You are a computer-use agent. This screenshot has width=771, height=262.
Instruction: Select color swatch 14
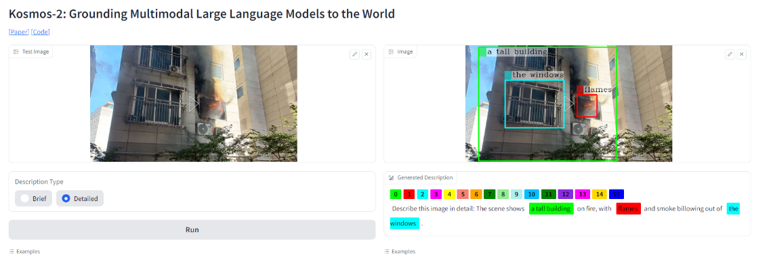[x=600, y=194]
